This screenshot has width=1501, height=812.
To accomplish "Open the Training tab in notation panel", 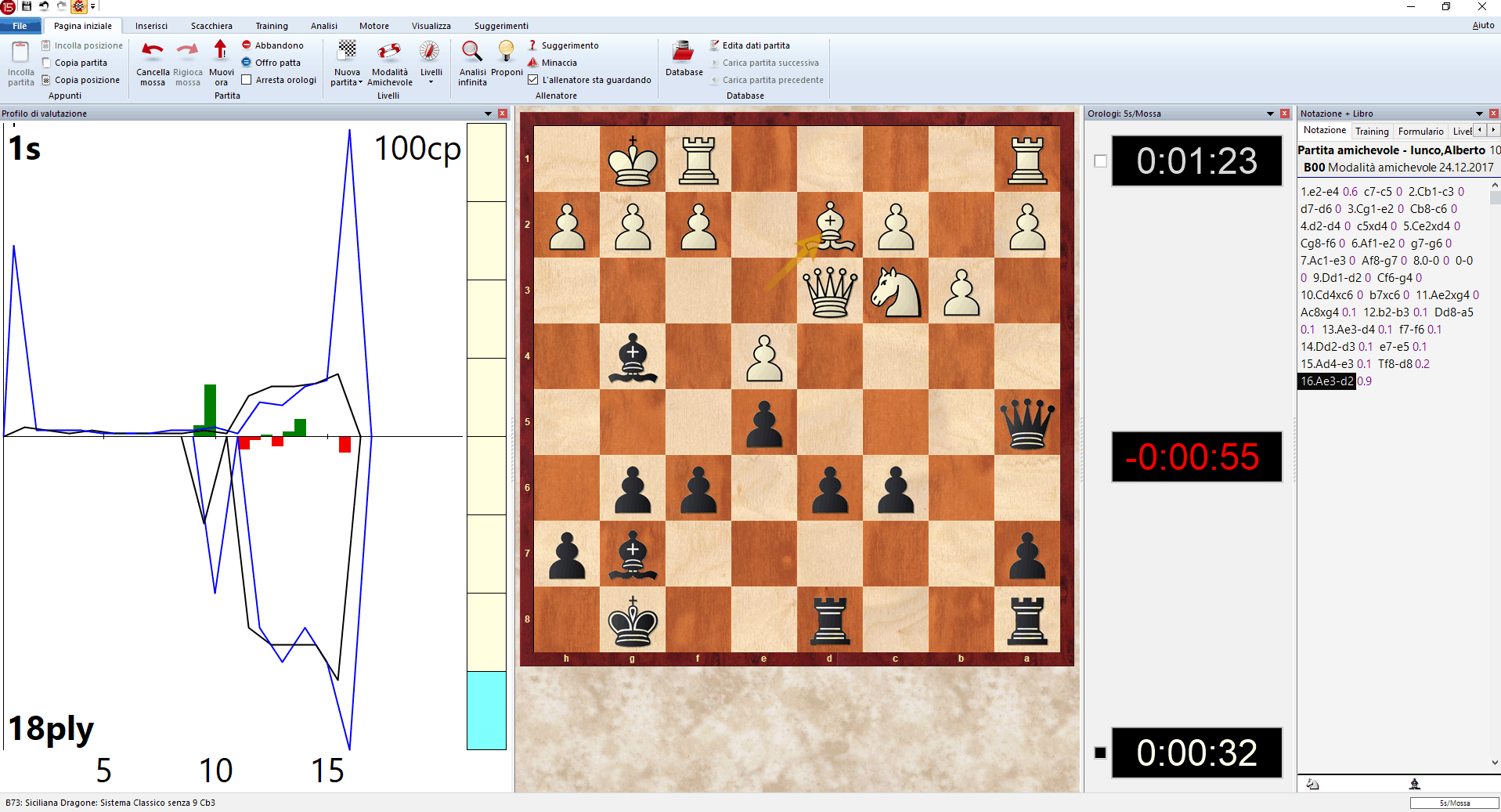I will [1372, 132].
